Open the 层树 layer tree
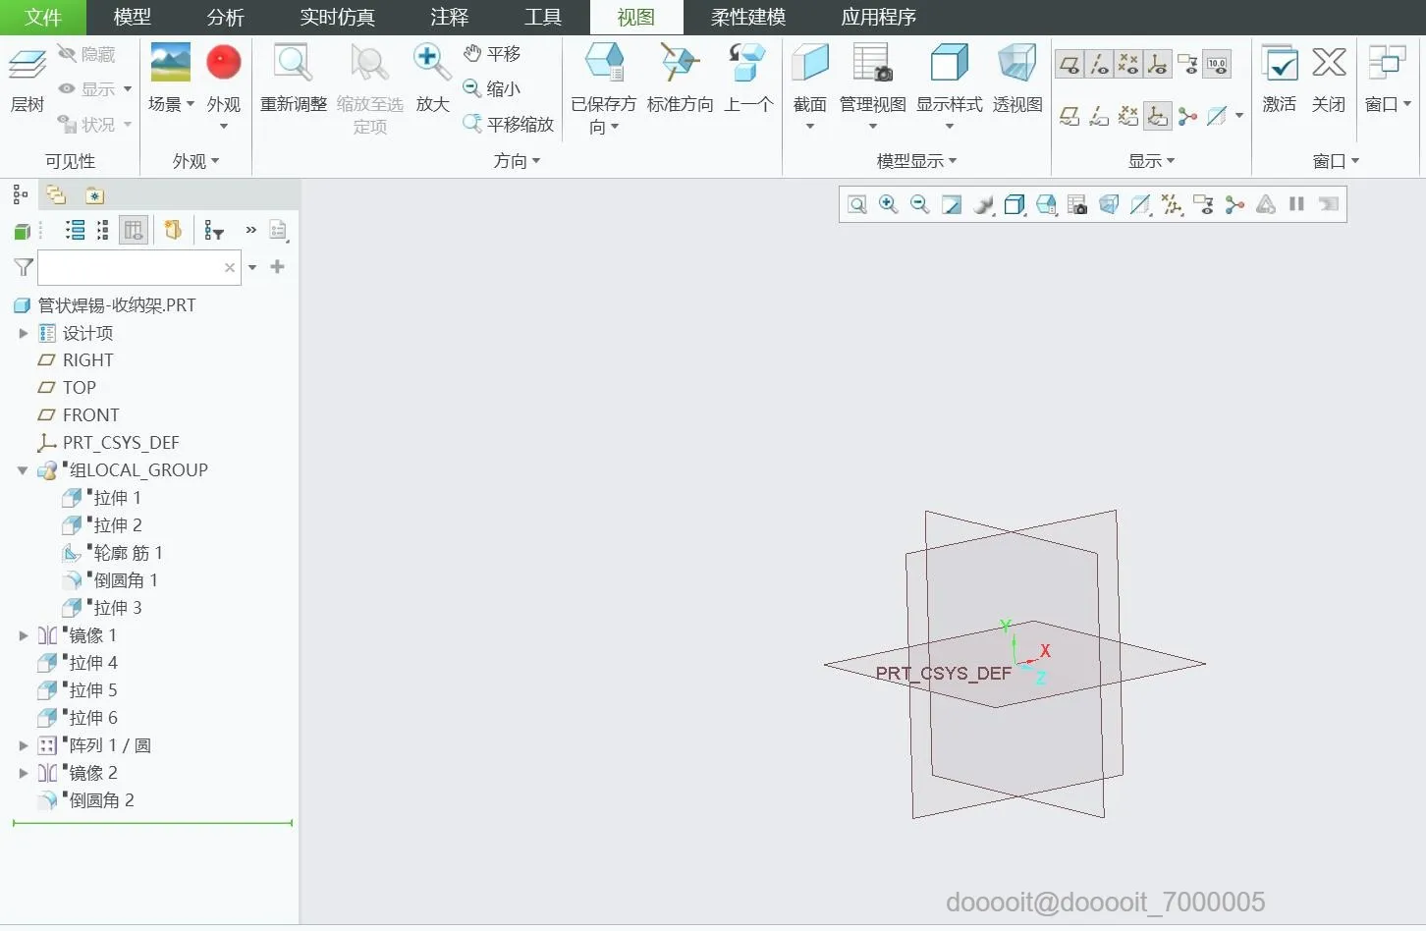Viewport: 1426px width, 931px height. (x=27, y=81)
